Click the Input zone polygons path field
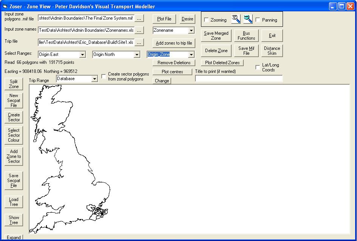This screenshot has height=241, width=357. click(86, 19)
